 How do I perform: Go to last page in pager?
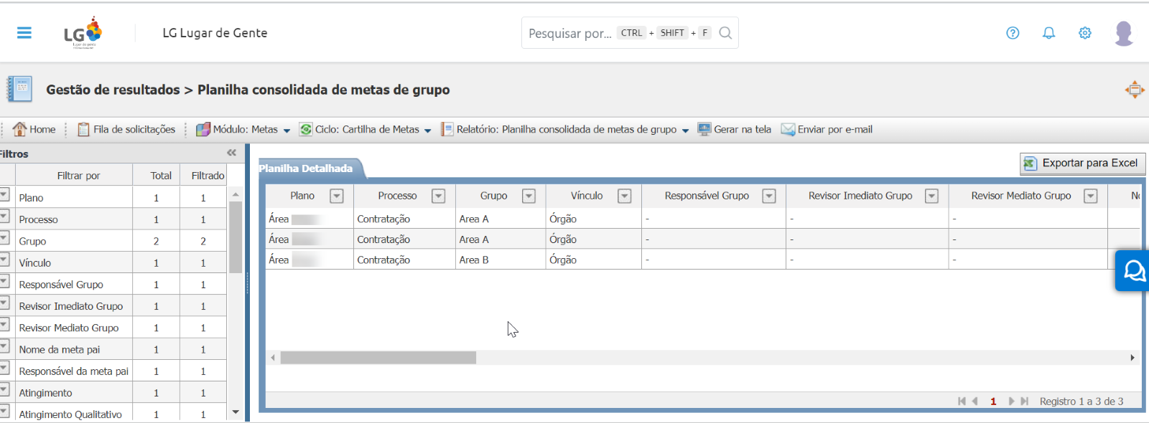[1025, 401]
